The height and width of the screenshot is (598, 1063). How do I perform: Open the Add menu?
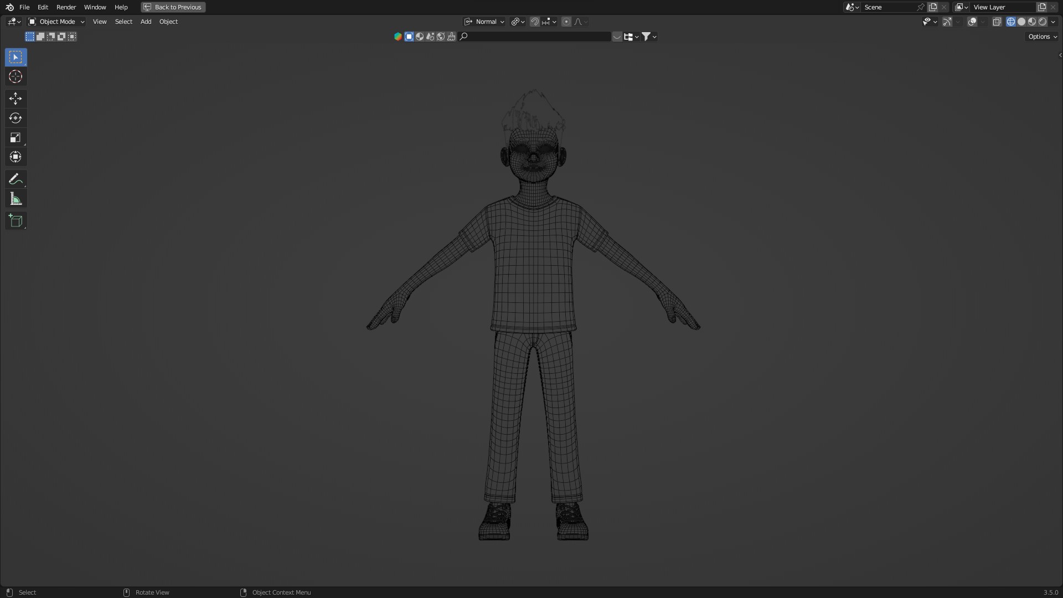click(x=146, y=22)
